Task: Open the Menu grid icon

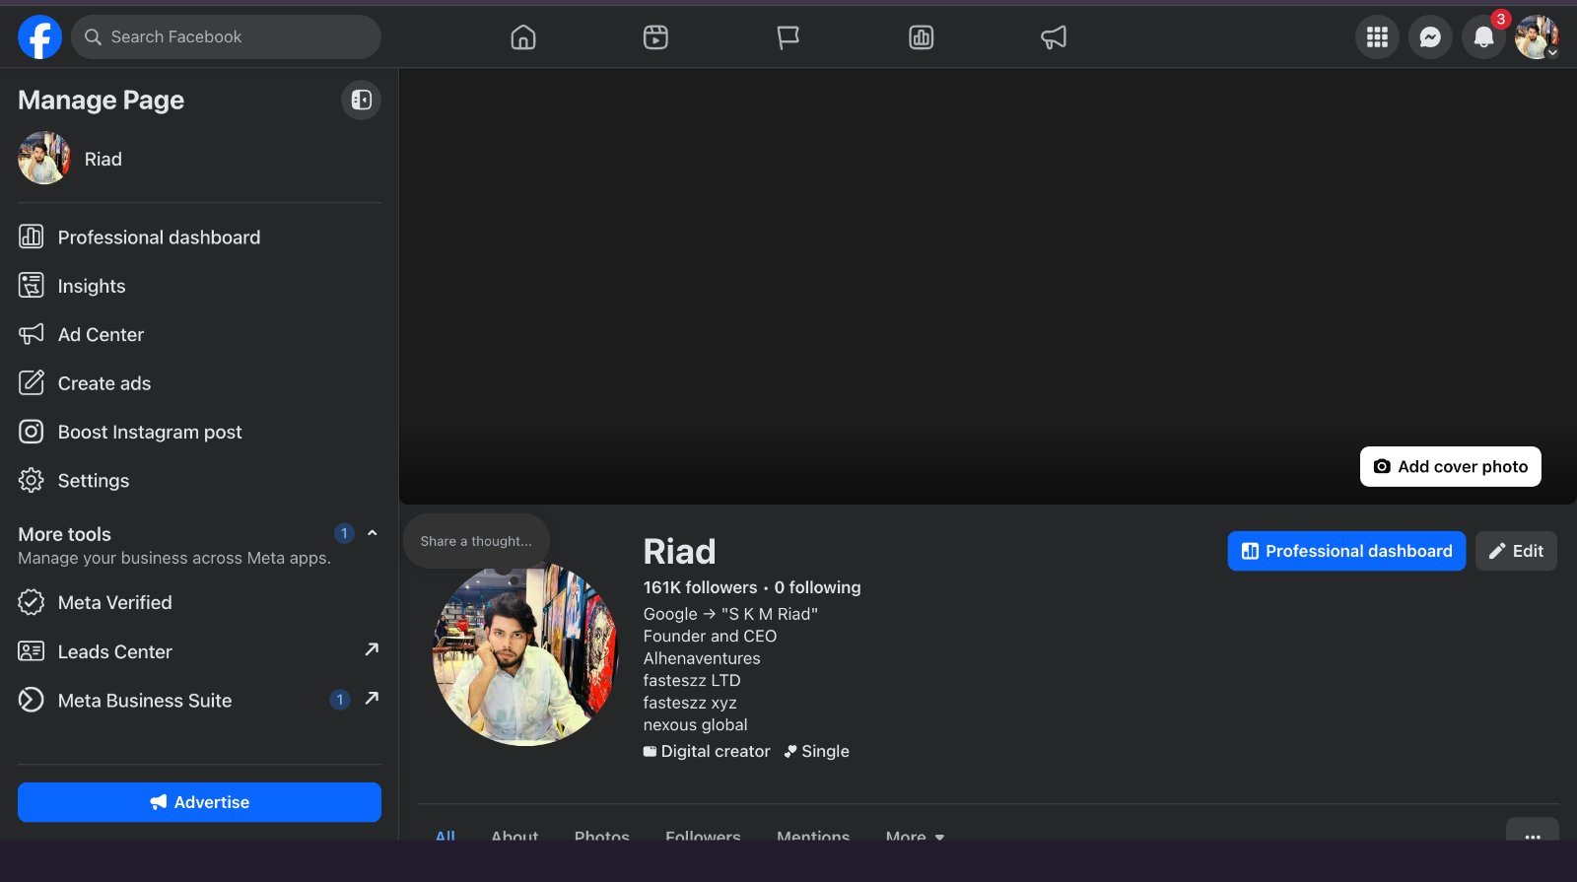Action: (1377, 37)
